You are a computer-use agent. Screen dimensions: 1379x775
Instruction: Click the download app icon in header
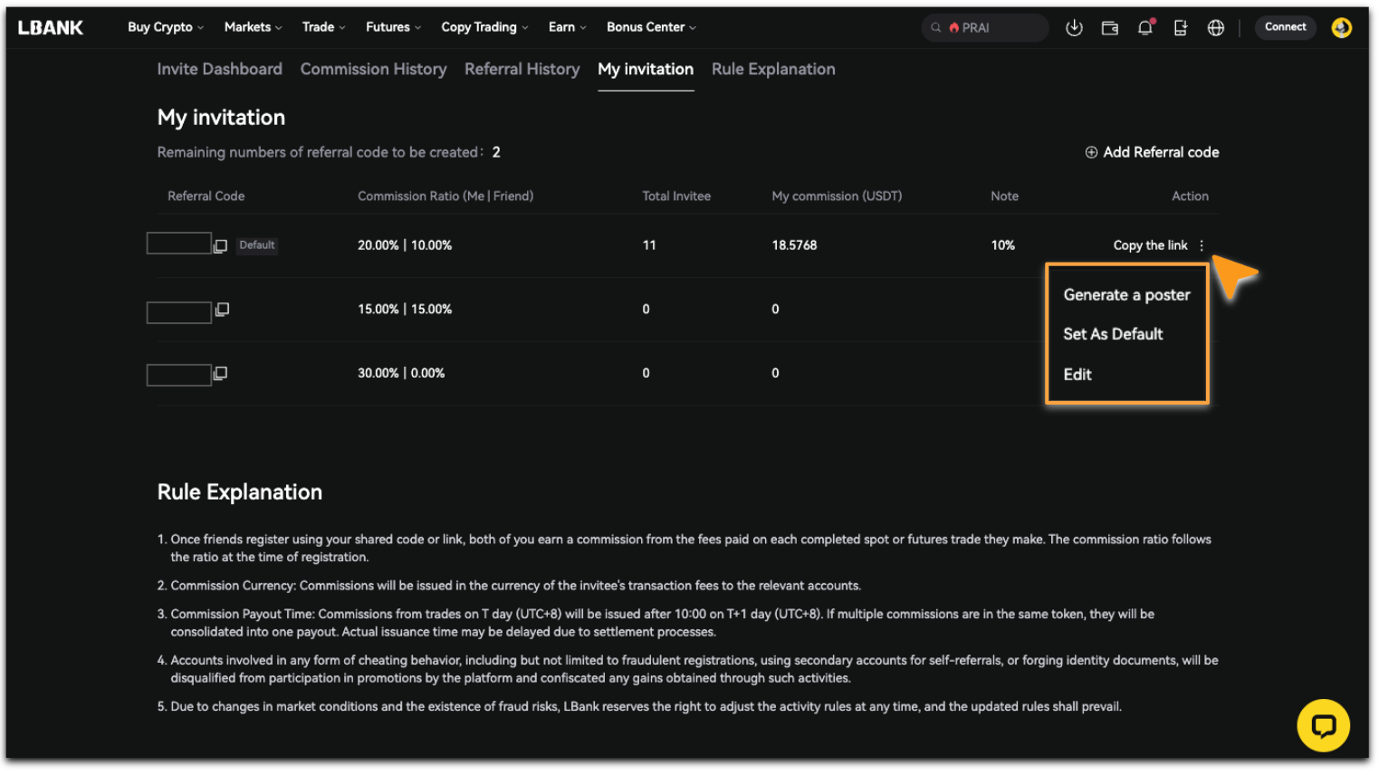1074,28
